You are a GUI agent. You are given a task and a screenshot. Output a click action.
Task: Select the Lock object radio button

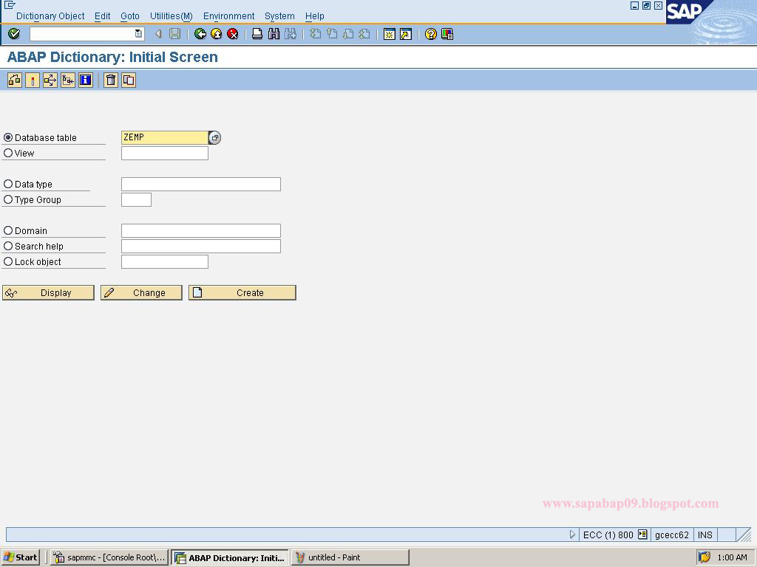[7, 261]
